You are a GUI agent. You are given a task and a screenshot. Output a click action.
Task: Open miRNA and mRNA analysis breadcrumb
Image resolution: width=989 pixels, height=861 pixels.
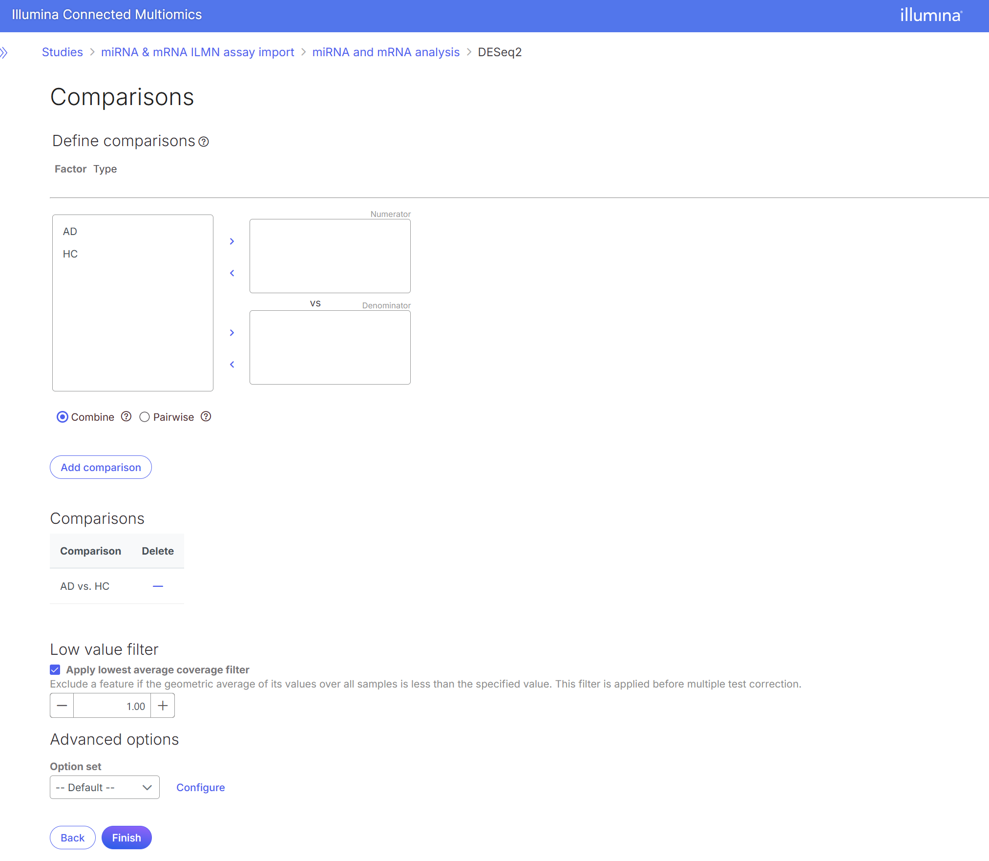(x=386, y=52)
